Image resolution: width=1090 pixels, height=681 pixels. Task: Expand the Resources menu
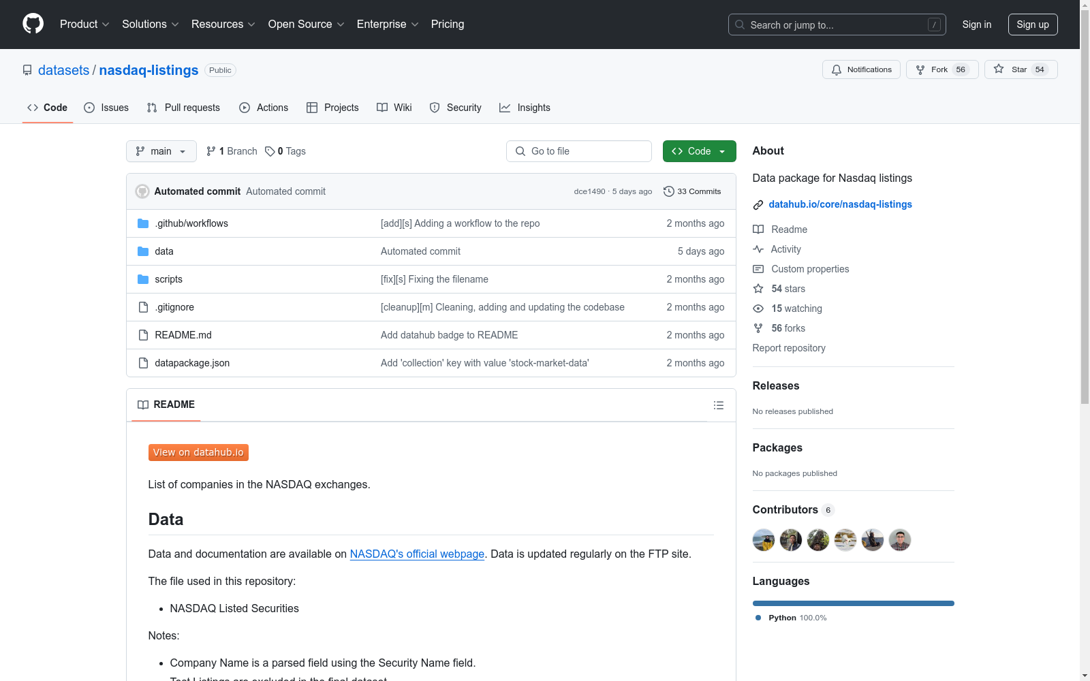223,25
